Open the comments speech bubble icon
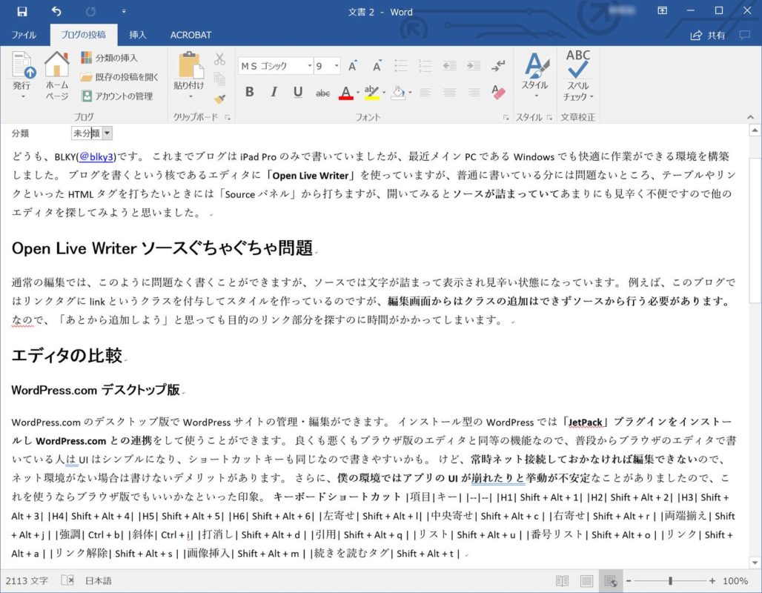Screen dimensions: 762x593 tap(744, 35)
